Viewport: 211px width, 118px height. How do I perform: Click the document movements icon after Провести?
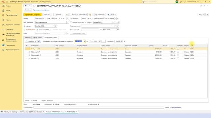(x=67, y=15)
